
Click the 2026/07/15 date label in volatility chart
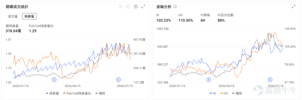[276, 86]
